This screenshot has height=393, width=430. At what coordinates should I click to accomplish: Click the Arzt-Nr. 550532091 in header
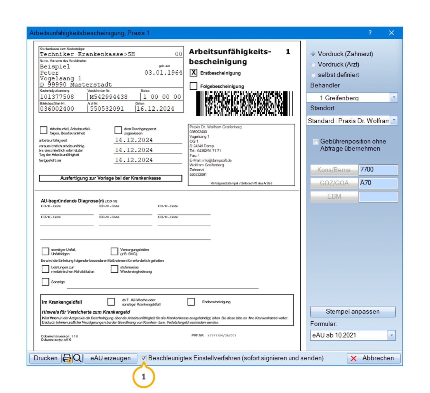[107, 109]
